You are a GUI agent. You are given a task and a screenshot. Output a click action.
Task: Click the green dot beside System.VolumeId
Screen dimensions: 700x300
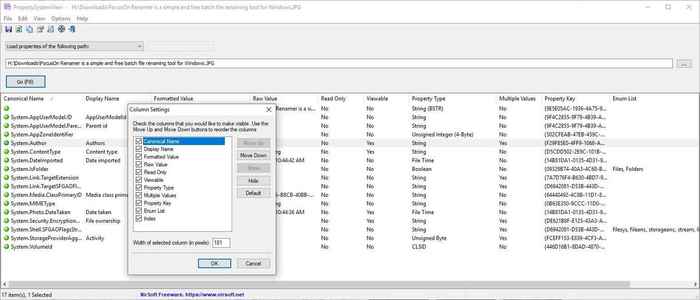pyautogui.click(x=7, y=247)
